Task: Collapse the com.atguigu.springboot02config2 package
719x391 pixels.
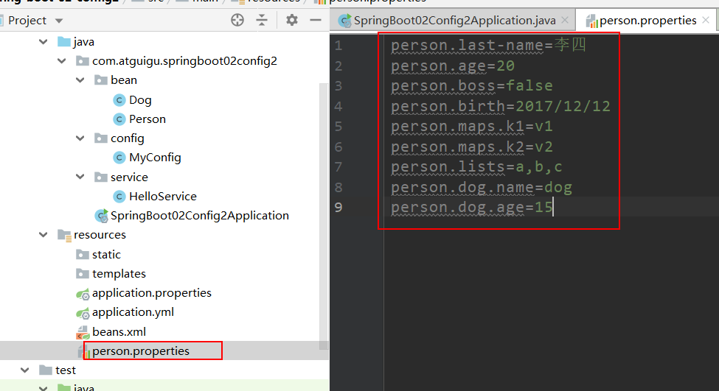Action: (61, 61)
